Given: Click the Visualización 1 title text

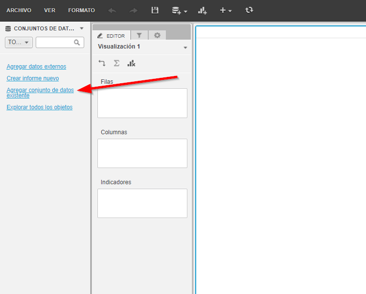Looking at the screenshot, I should click(119, 47).
